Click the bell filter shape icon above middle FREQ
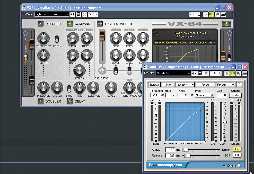 (x=129, y=30)
